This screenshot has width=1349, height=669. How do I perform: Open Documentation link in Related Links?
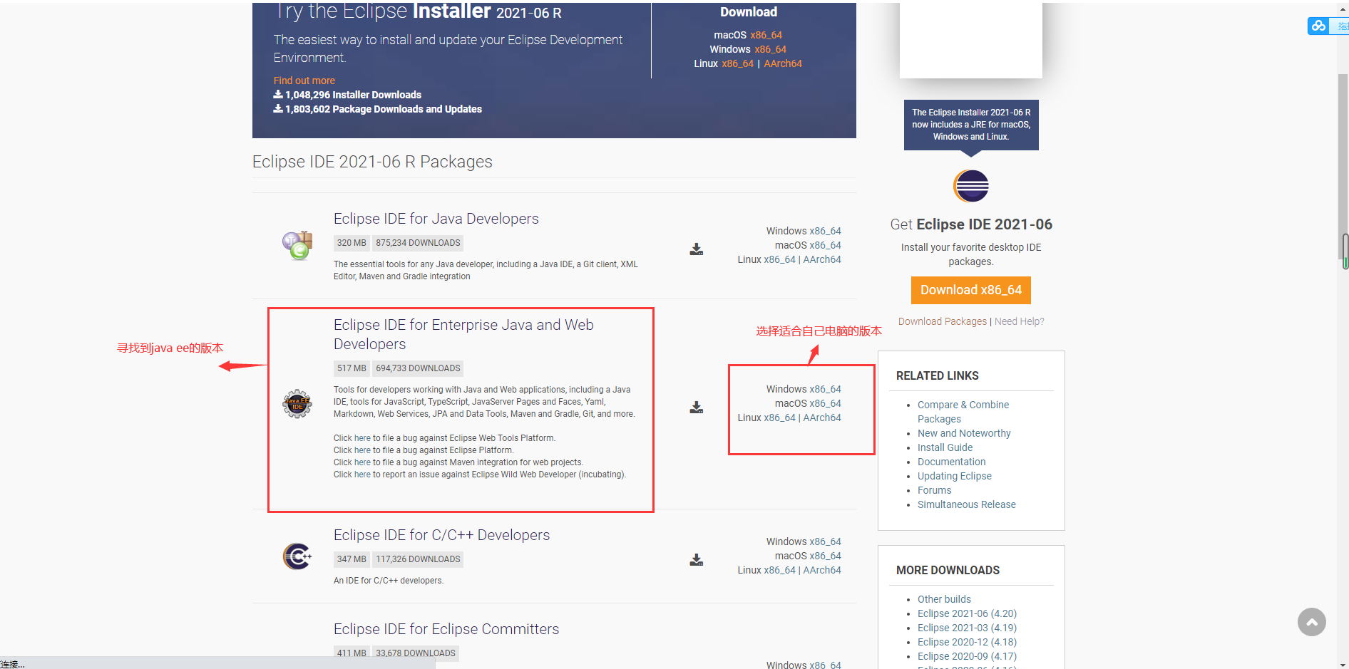point(951,462)
